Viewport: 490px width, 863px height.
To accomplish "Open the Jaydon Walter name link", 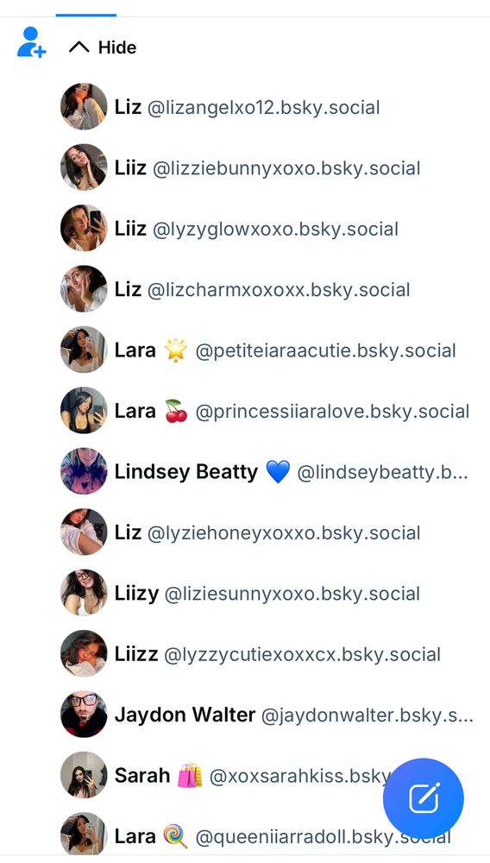I will coord(185,715).
